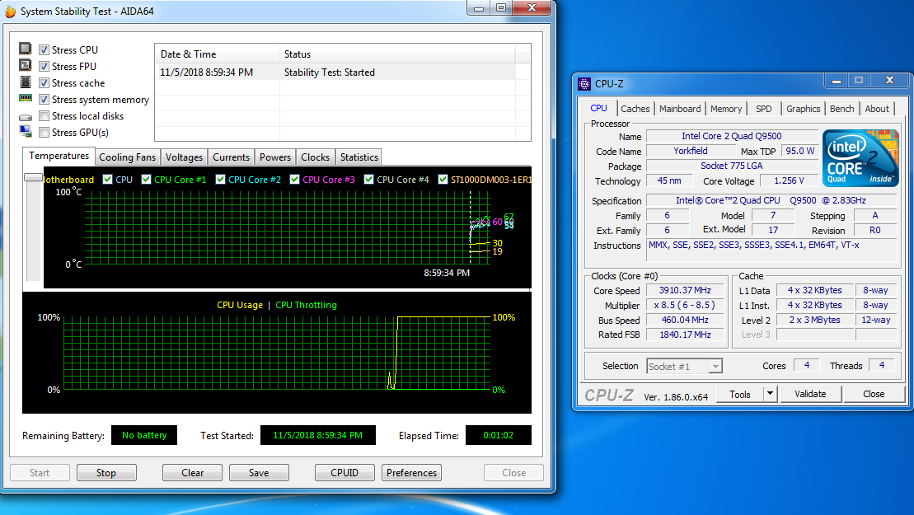Click the Elapsed Time value 0:01:02
914x515 pixels.
pyautogui.click(x=499, y=435)
